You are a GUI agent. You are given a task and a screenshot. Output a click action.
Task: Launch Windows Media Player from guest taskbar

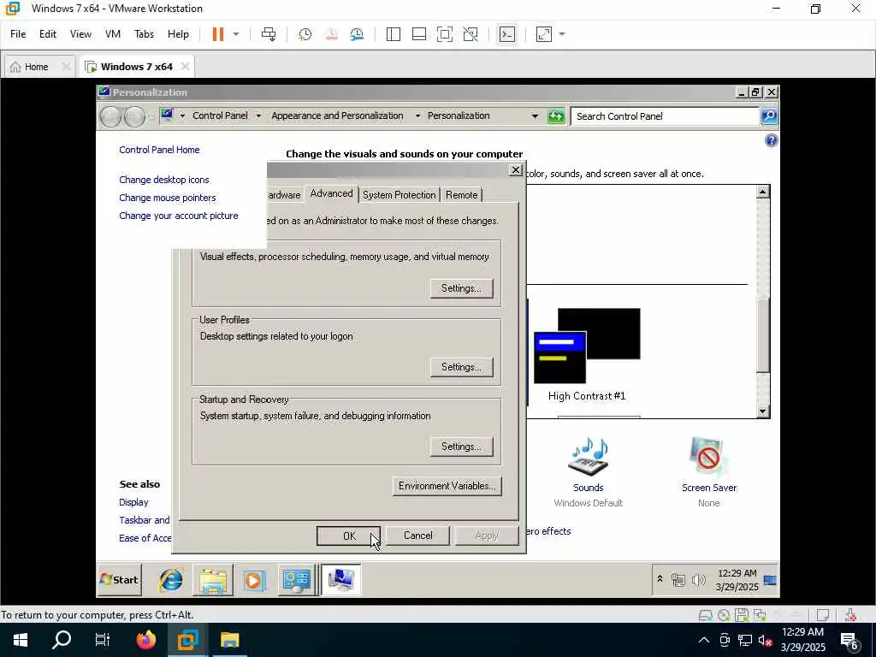(254, 581)
